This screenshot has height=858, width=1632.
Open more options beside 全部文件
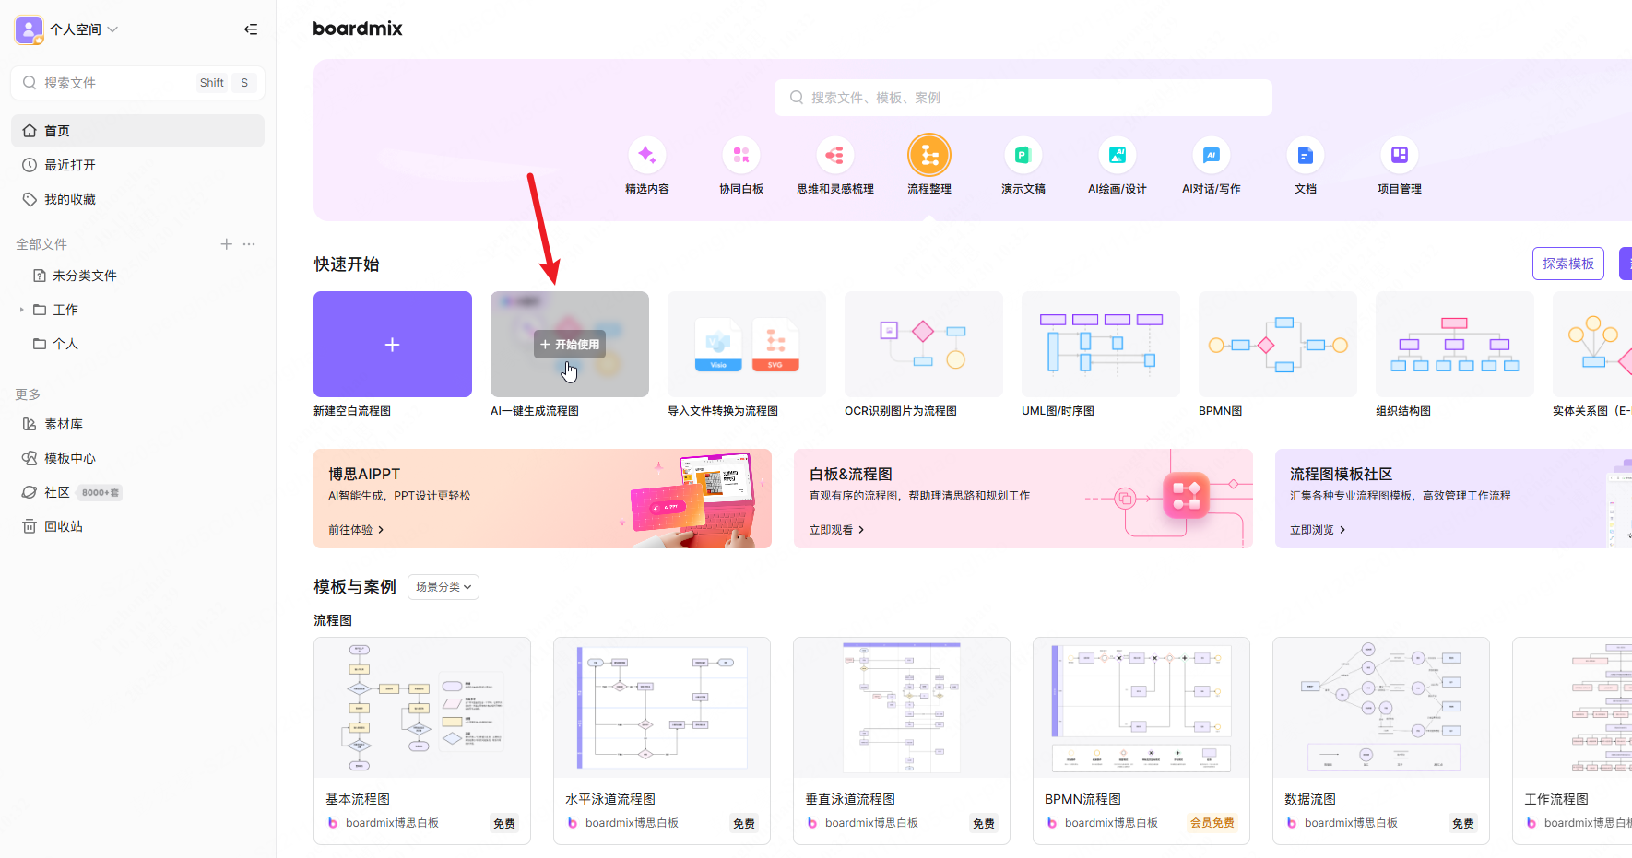pos(249,244)
